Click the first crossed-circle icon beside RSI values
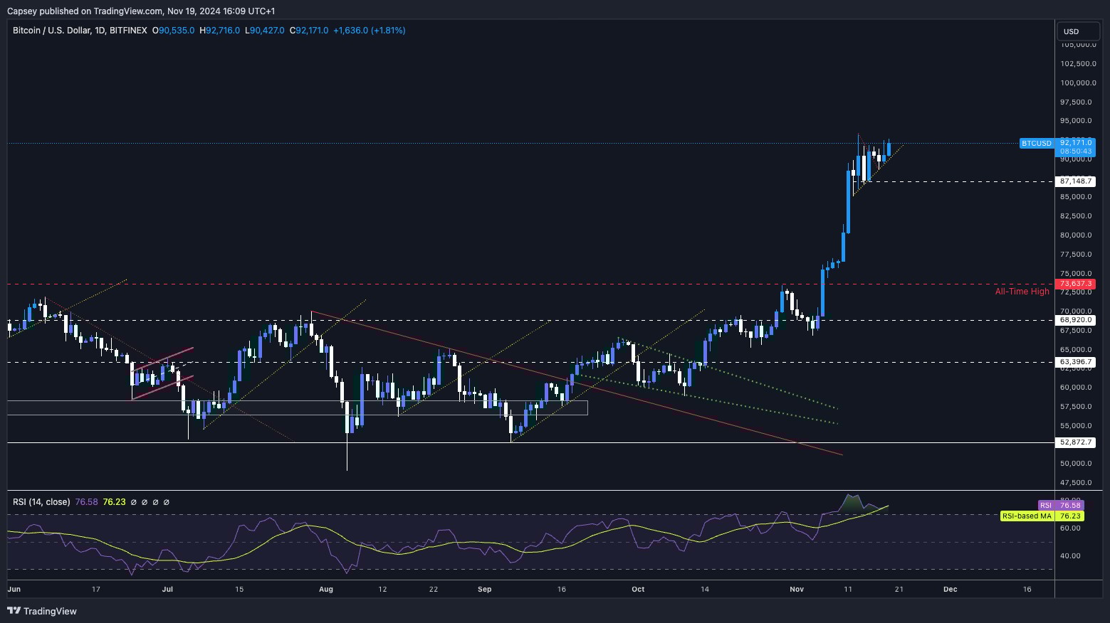The height and width of the screenshot is (623, 1110). tap(135, 501)
